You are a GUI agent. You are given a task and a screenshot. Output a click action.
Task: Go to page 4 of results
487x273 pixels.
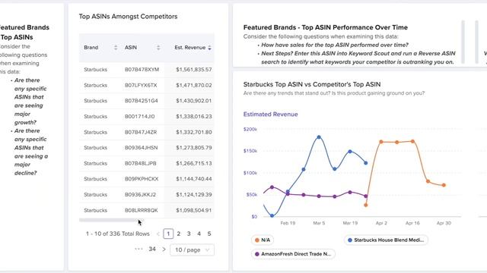[199, 234]
